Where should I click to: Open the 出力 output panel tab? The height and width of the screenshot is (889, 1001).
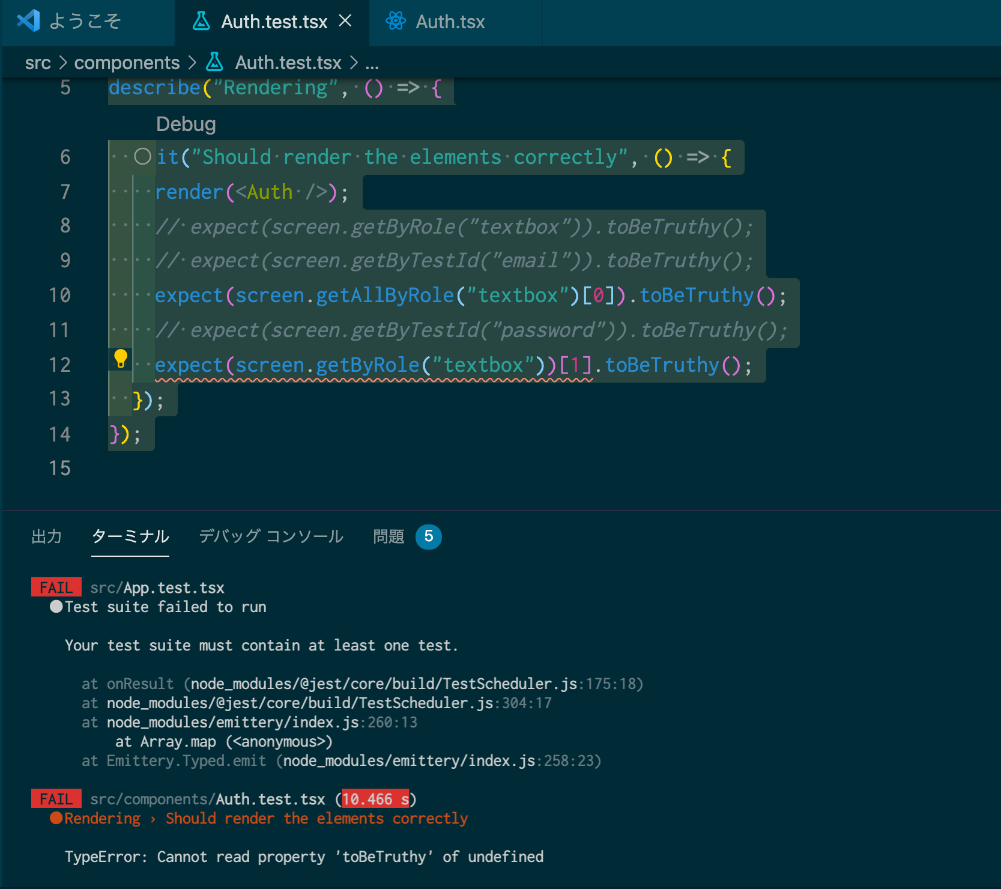click(x=47, y=536)
